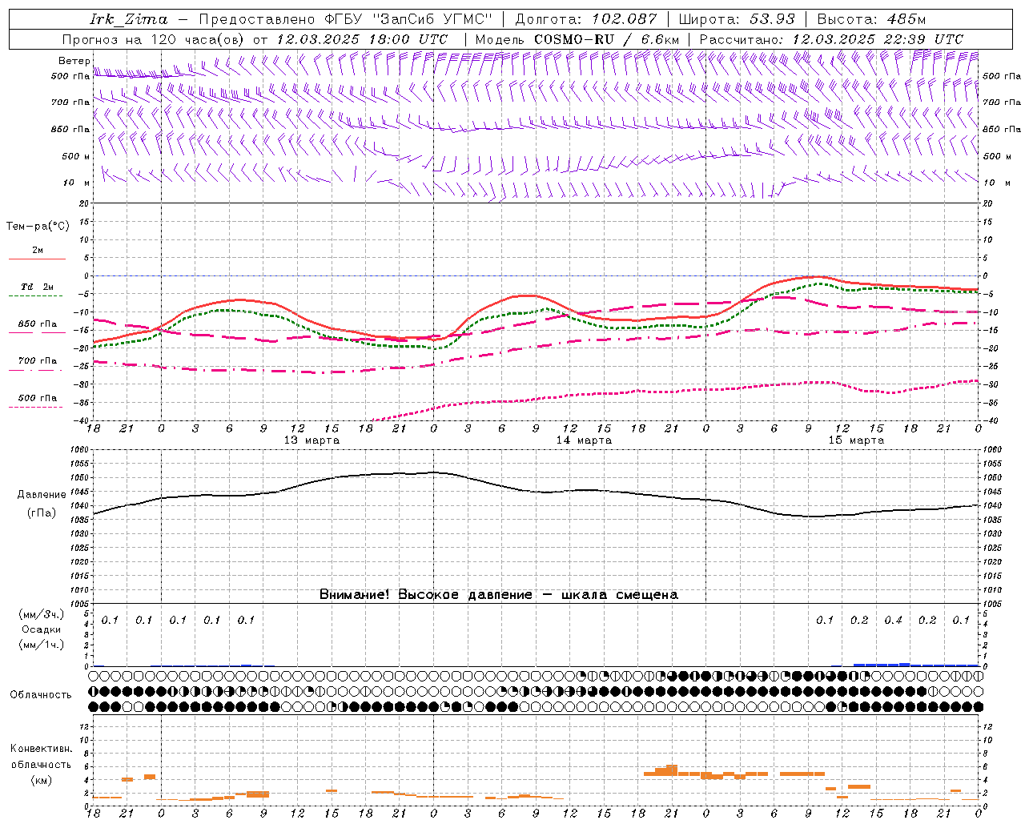Click the 14 марта date label
This screenshot has width=1025, height=820.
pyautogui.click(x=584, y=440)
